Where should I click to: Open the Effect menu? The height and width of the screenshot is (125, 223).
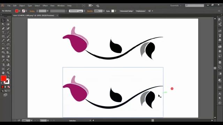click(x=45, y=6)
